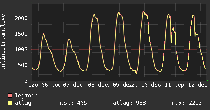Screen dimensions: 210x110
Task: Click the 'max: 2213' statistic
Action: click(x=187, y=103)
